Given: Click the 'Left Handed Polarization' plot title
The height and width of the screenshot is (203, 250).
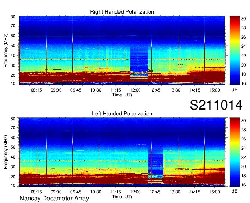Looking at the screenshot, I should point(122,114).
